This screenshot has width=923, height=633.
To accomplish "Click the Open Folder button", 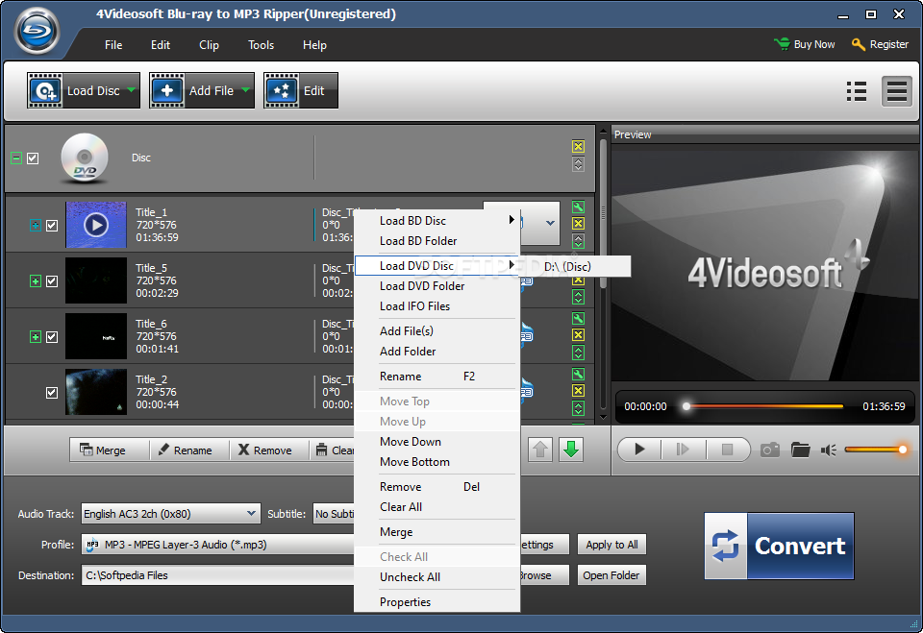I will coord(611,575).
